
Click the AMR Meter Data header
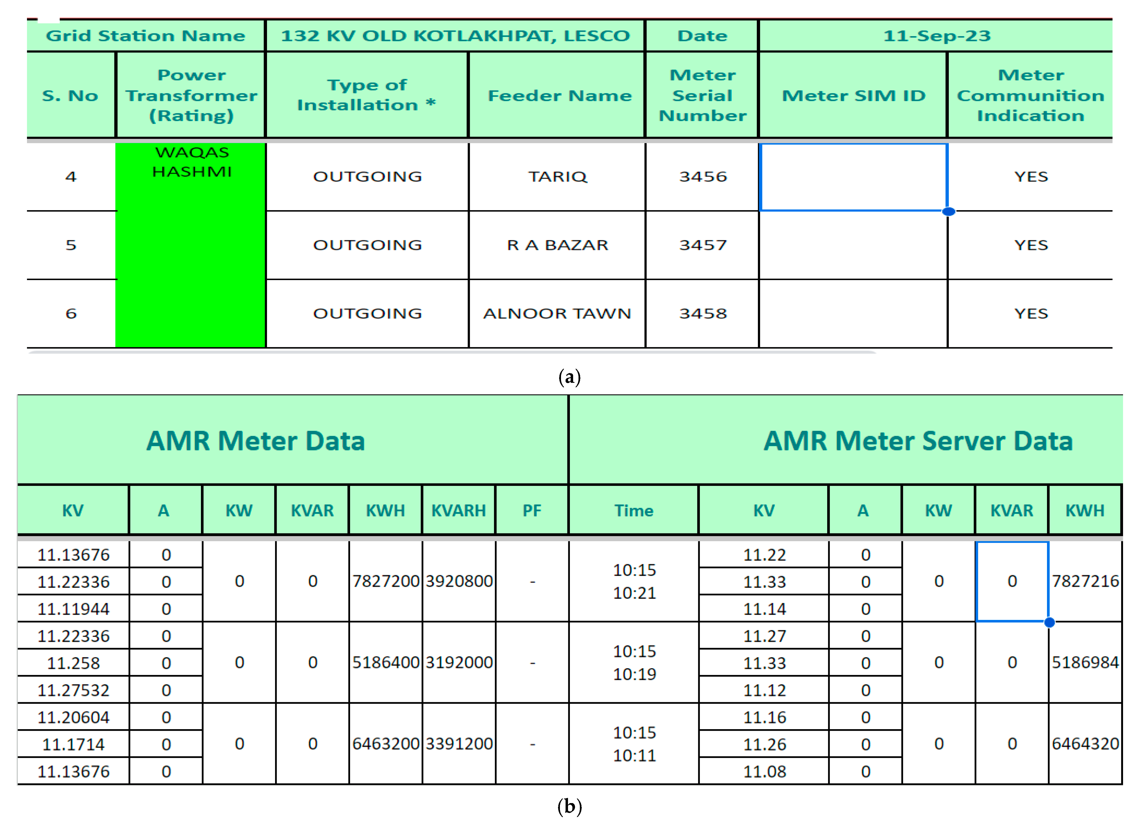tap(255, 441)
